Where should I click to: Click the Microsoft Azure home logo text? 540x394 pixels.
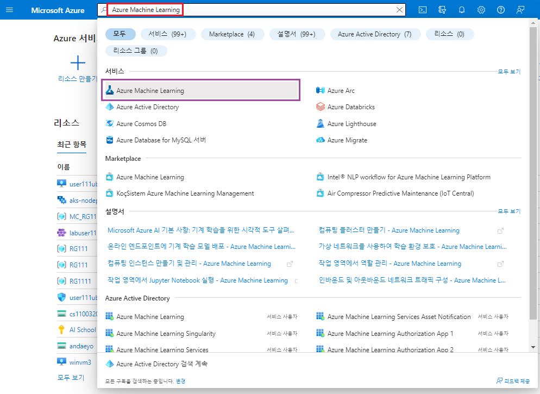click(x=58, y=10)
